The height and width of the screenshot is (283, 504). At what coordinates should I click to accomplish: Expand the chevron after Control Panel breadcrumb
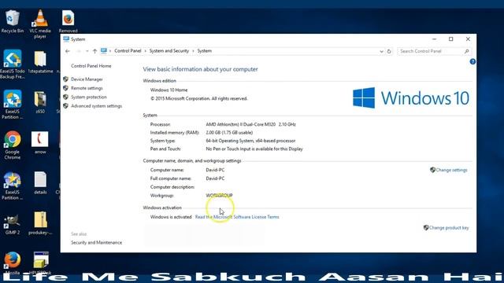pos(145,51)
